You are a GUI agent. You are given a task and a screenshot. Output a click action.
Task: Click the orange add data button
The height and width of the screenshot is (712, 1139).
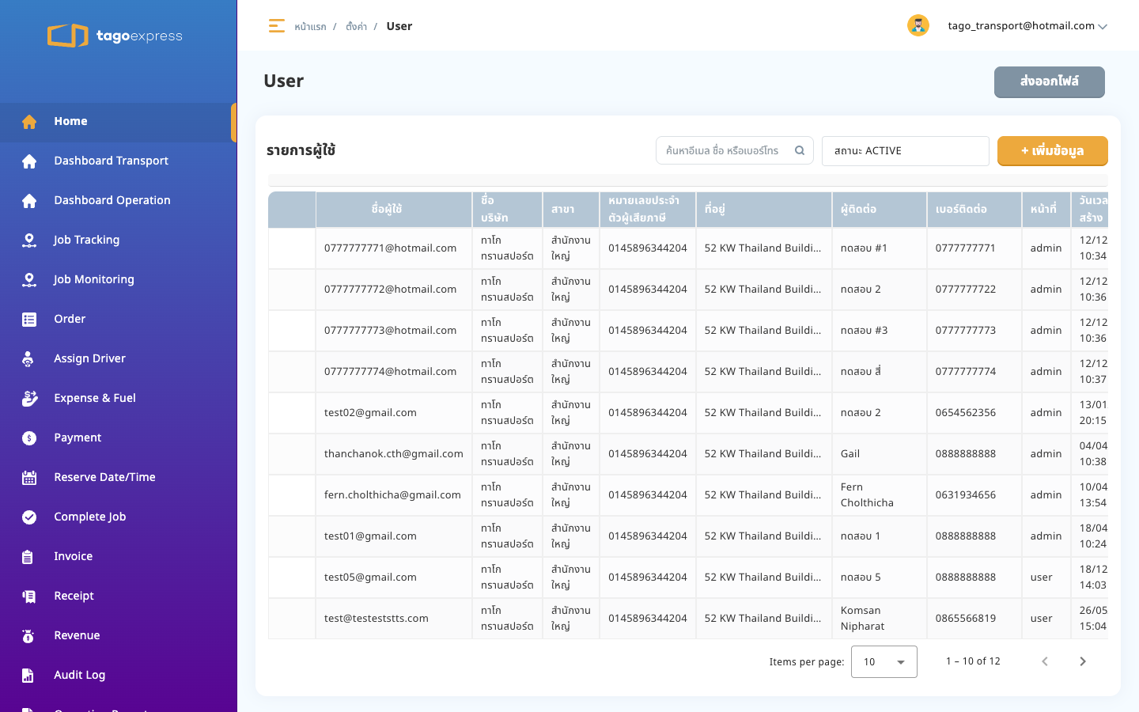pos(1053,151)
